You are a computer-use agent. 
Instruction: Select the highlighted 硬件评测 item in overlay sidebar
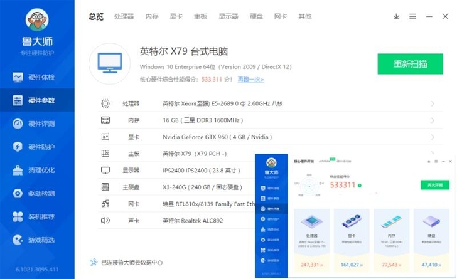271,209
